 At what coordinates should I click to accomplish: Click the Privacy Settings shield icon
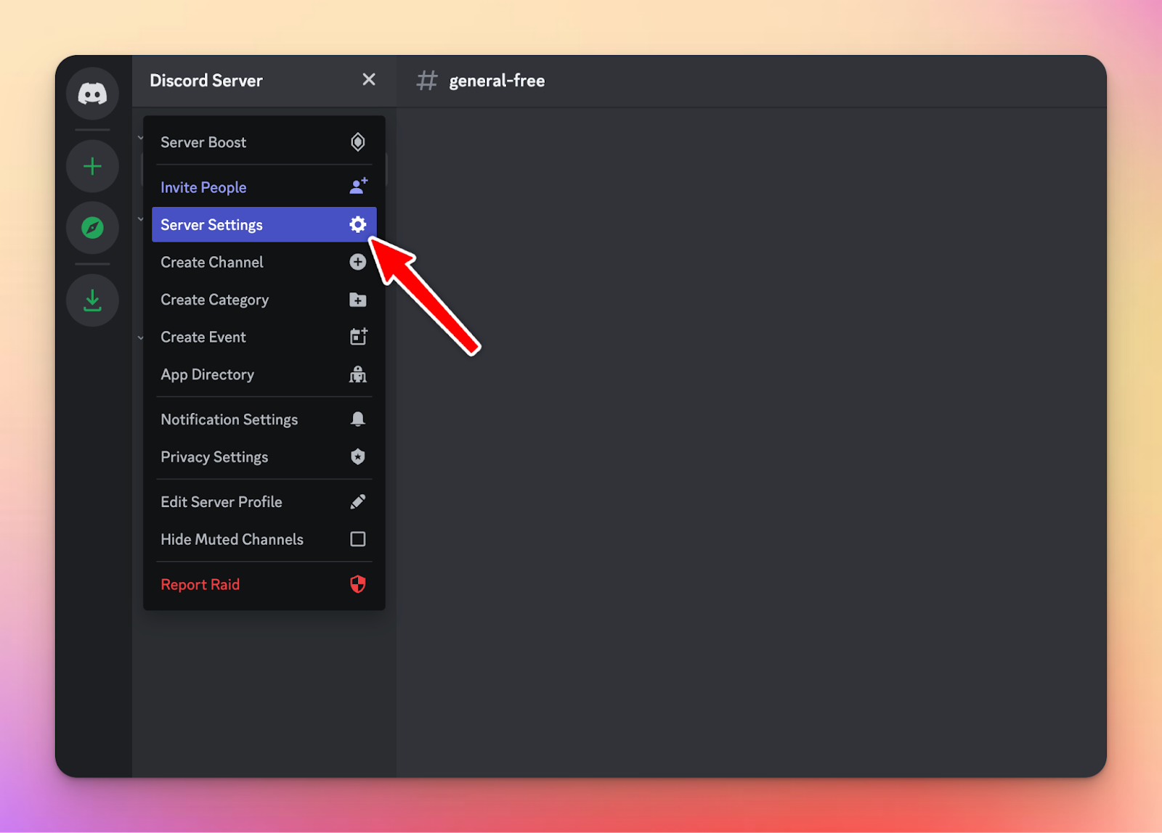pos(357,456)
